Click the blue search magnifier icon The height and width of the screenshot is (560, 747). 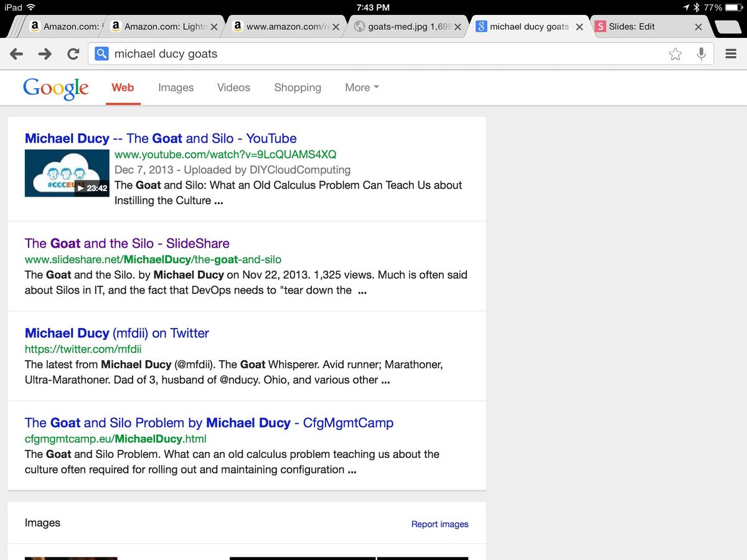pos(101,54)
